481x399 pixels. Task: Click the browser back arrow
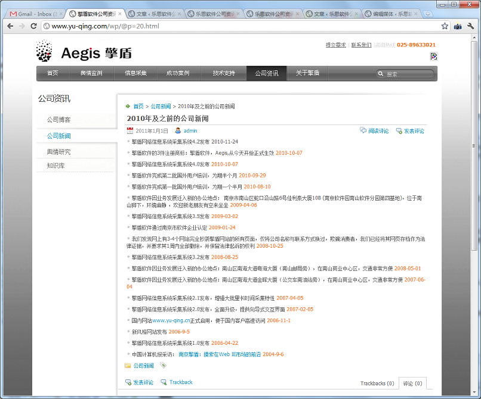point(10,26)
